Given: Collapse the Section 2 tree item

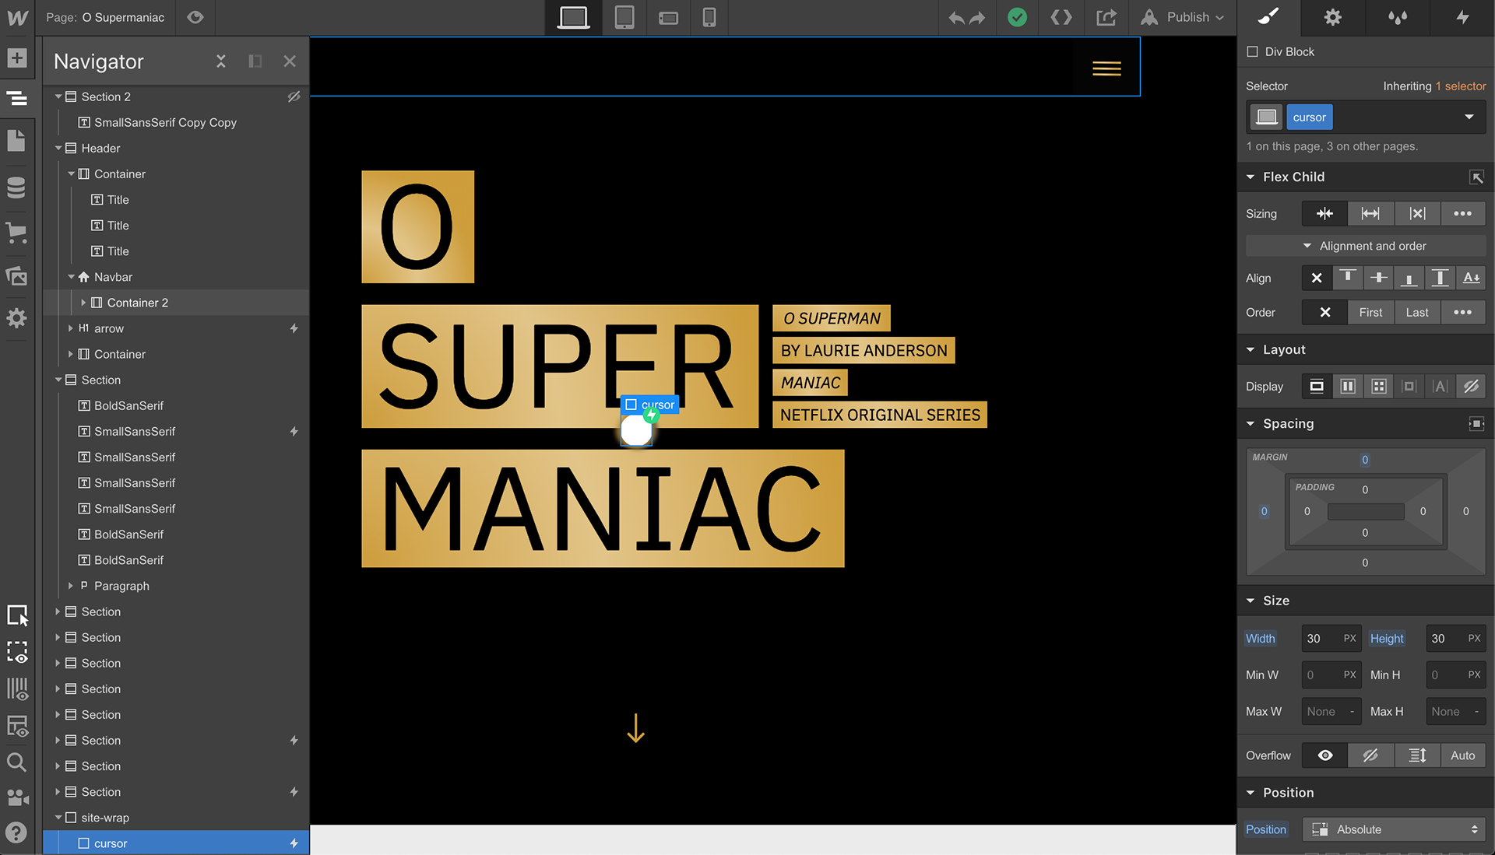Looking at the screenshot, I should pyautogui.click(x=58, y=96).
